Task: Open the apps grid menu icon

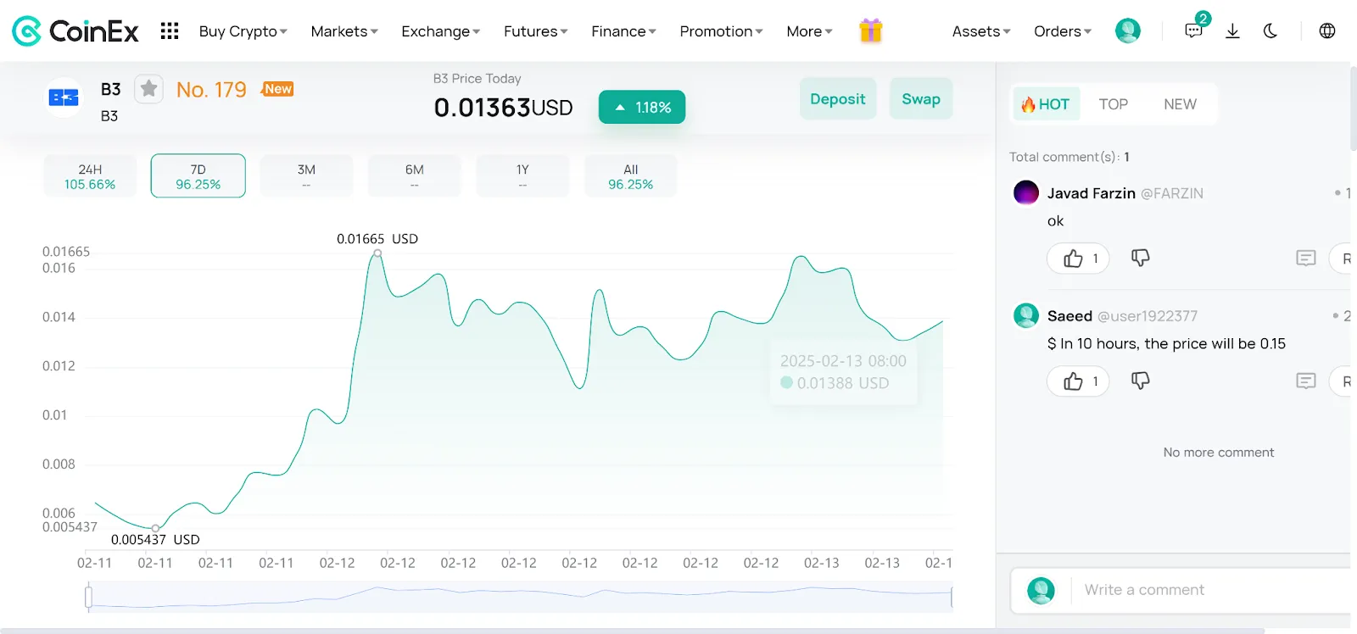Action: tap(170, 31)
